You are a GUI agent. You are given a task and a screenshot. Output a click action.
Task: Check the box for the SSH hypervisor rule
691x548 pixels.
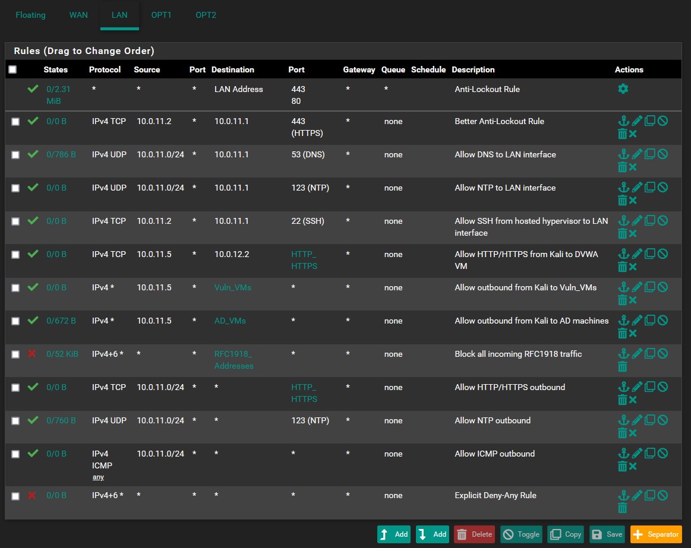pyautogui.click(x=15, y=221)
